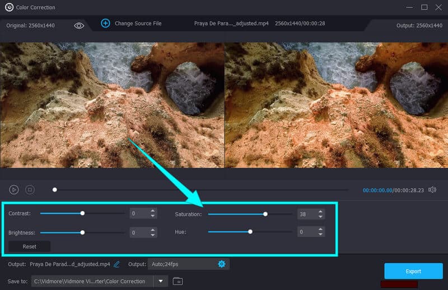Open output settings gear icon

[221, 264]
